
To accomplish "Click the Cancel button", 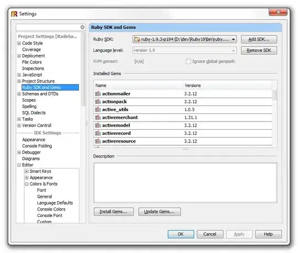I will (210, 234).
